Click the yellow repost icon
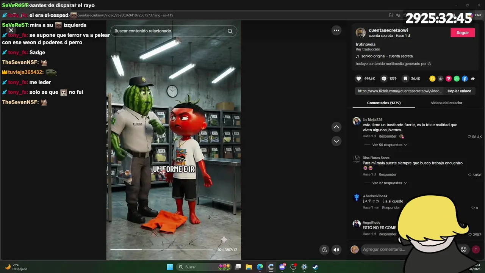Image resolution: width=485 pixels, height=273 pixels. tap(432, 78)
